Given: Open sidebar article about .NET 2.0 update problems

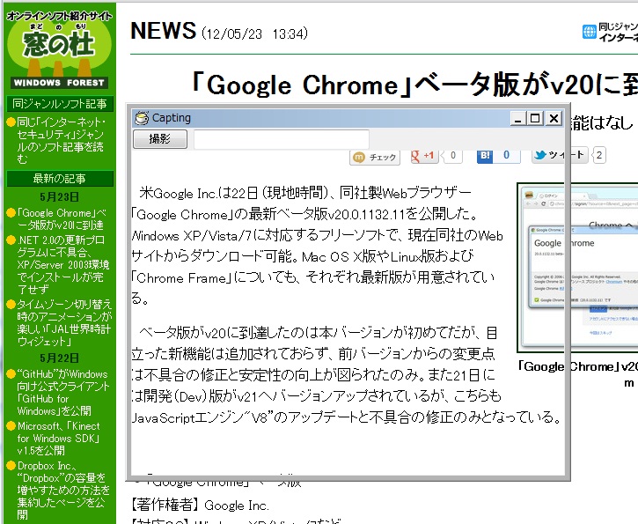Looking at the screenshot, I should (63, 265).
